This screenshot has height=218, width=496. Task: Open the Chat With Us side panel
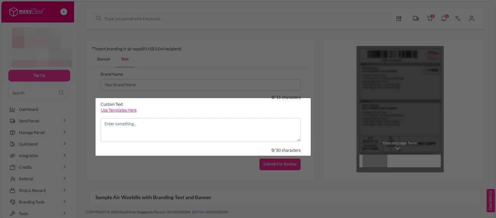[x=491, y=200]
